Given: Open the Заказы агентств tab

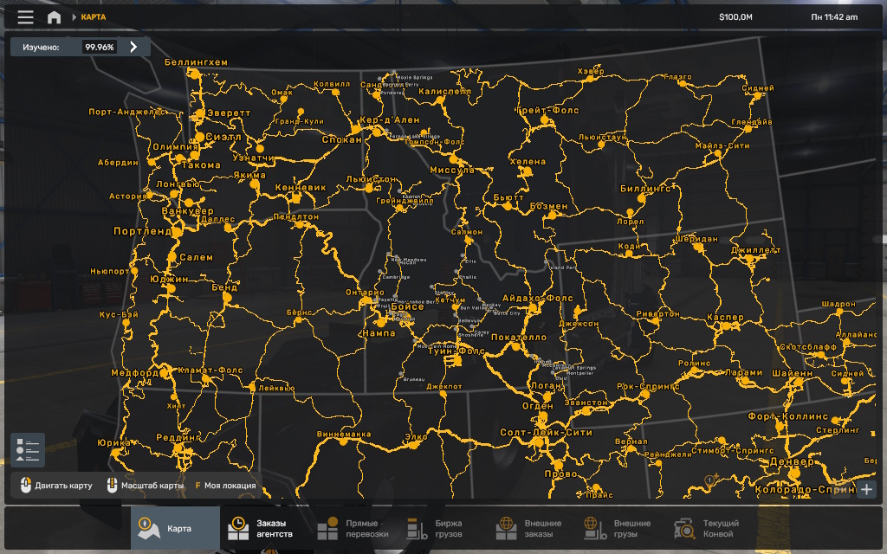Looking at the screenshot, I should point(262,529).
